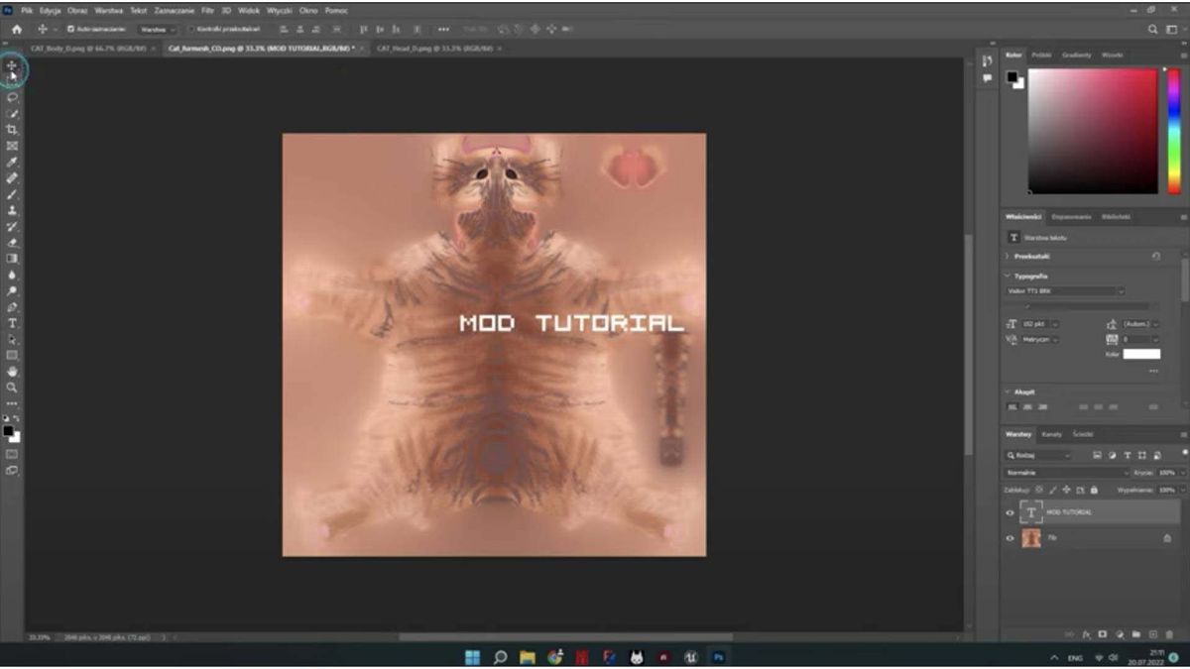The image size is (1190, 669).
Task: Collapse the Typografia section
Action: point(1009,277)
